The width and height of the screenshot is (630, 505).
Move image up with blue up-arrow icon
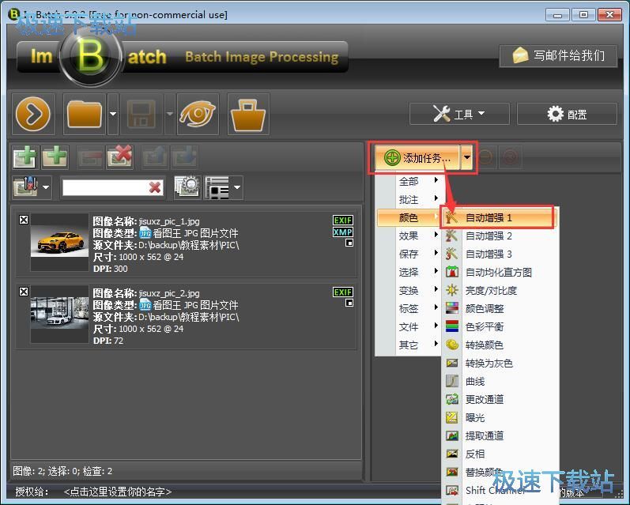click(x=155, y=156)
